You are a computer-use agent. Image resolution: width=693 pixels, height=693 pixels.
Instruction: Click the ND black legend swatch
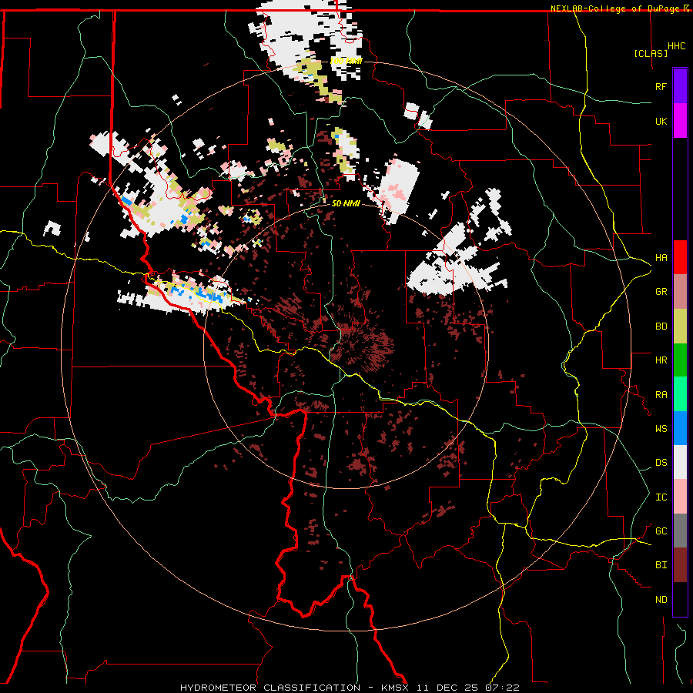pos(680,599)
